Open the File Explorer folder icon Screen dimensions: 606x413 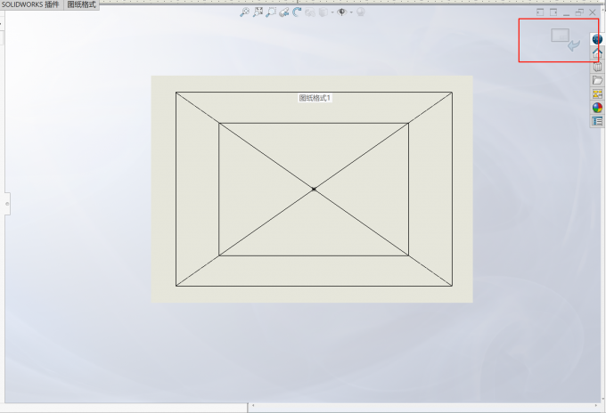click(x=597, y=80)
